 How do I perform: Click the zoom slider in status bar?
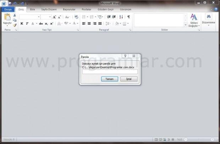199,139
